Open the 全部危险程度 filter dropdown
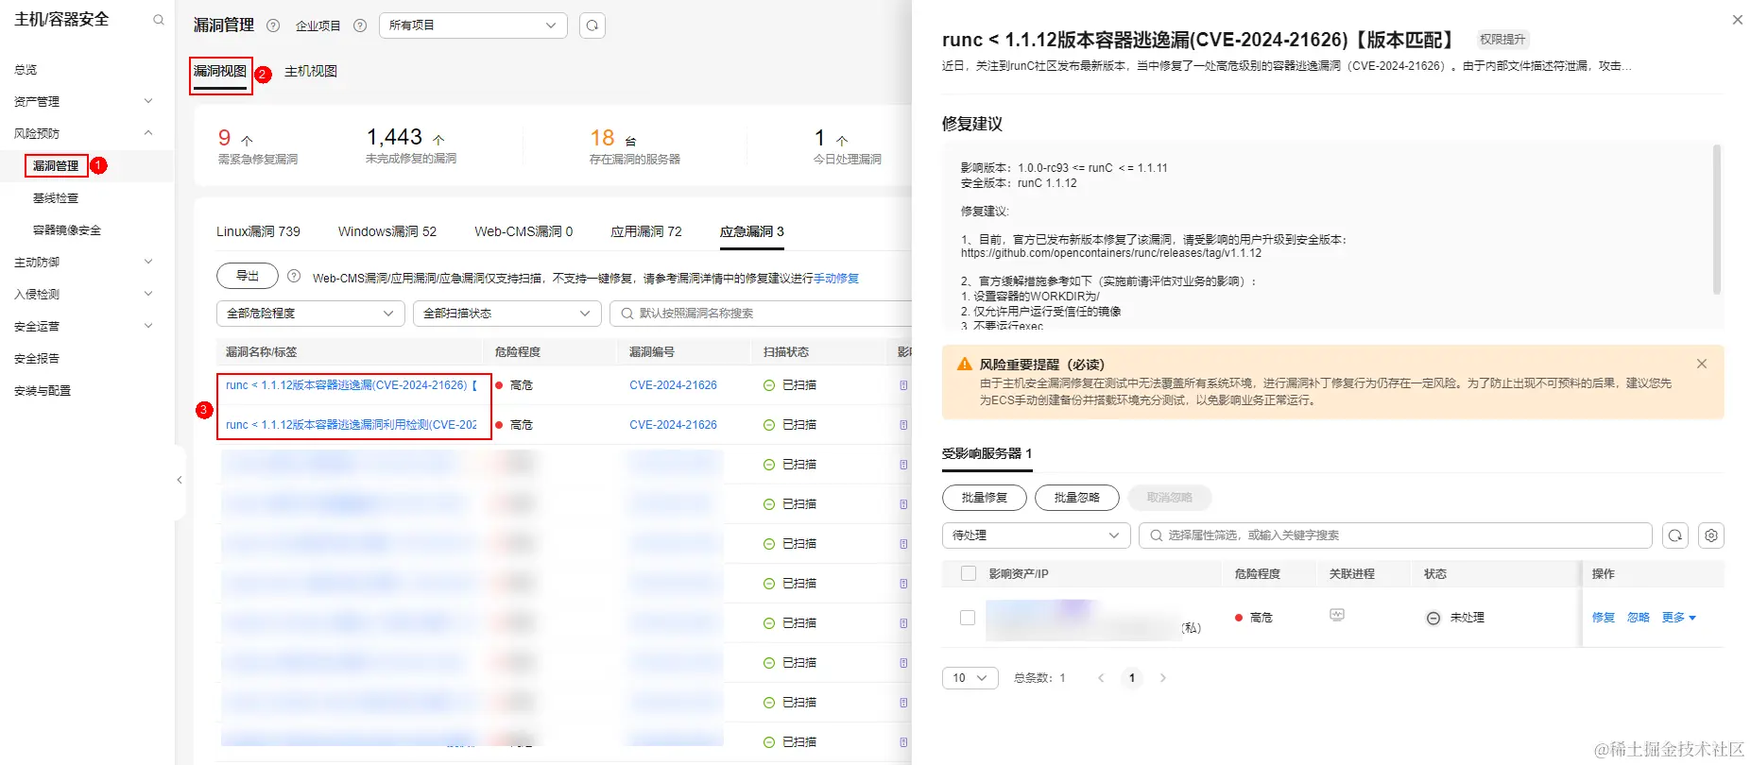Image resolution: width=1751 pixels, height=765 pixels. pyautogui.click(x=311, y=314)
